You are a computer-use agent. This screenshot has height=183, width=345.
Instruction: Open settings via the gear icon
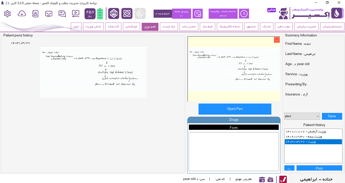8,14
